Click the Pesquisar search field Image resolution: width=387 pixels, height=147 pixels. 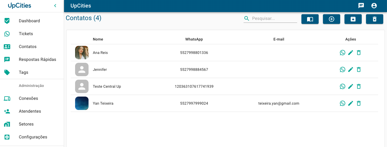pyautogui.click(x=274, y=19)
